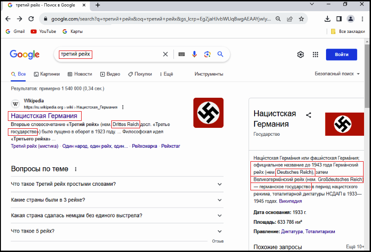The width and height of the screenshot is (371, 252).
Task: Click the zoom magnifier icon in address bar
Action: coord(278,19)
